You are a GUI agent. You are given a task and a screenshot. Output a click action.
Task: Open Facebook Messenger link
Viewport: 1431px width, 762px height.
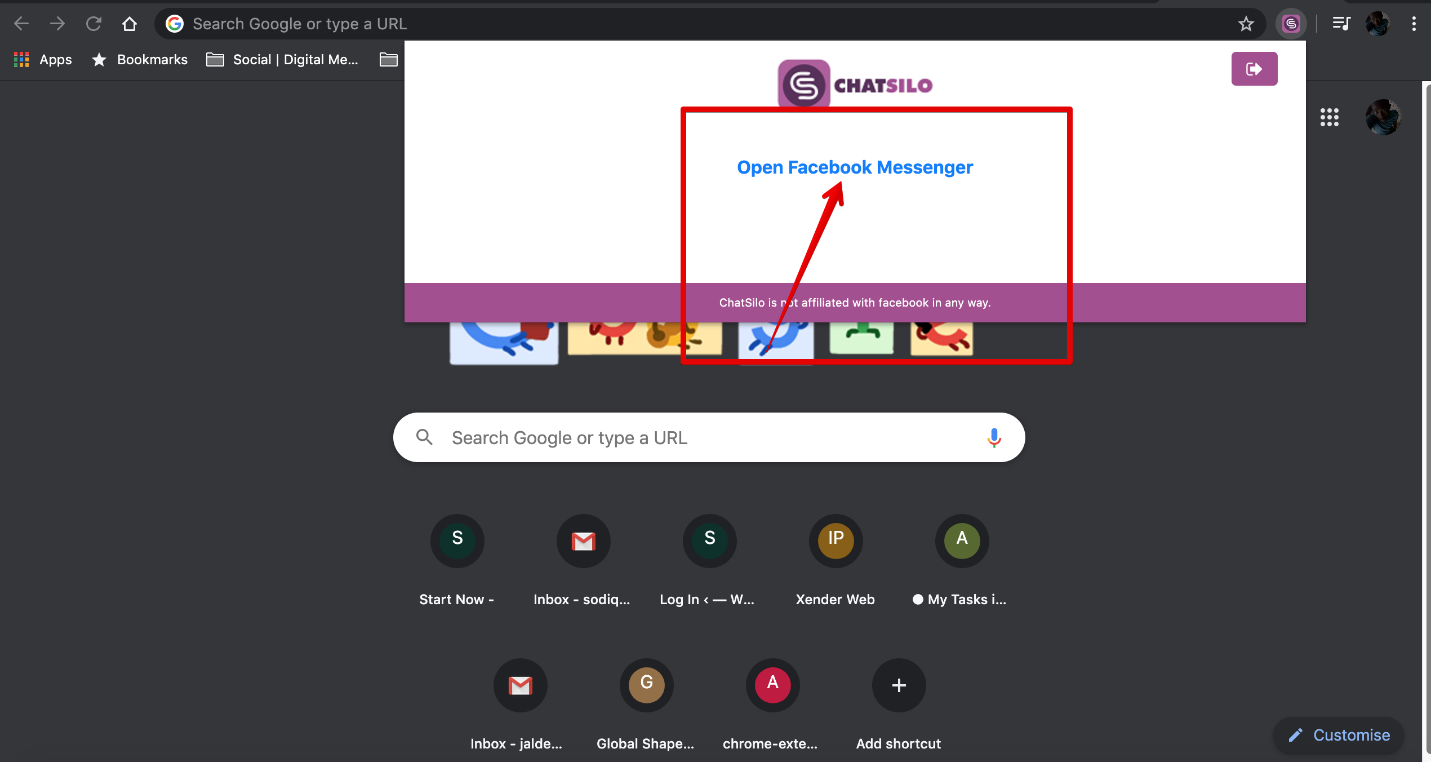click(855, 167)
